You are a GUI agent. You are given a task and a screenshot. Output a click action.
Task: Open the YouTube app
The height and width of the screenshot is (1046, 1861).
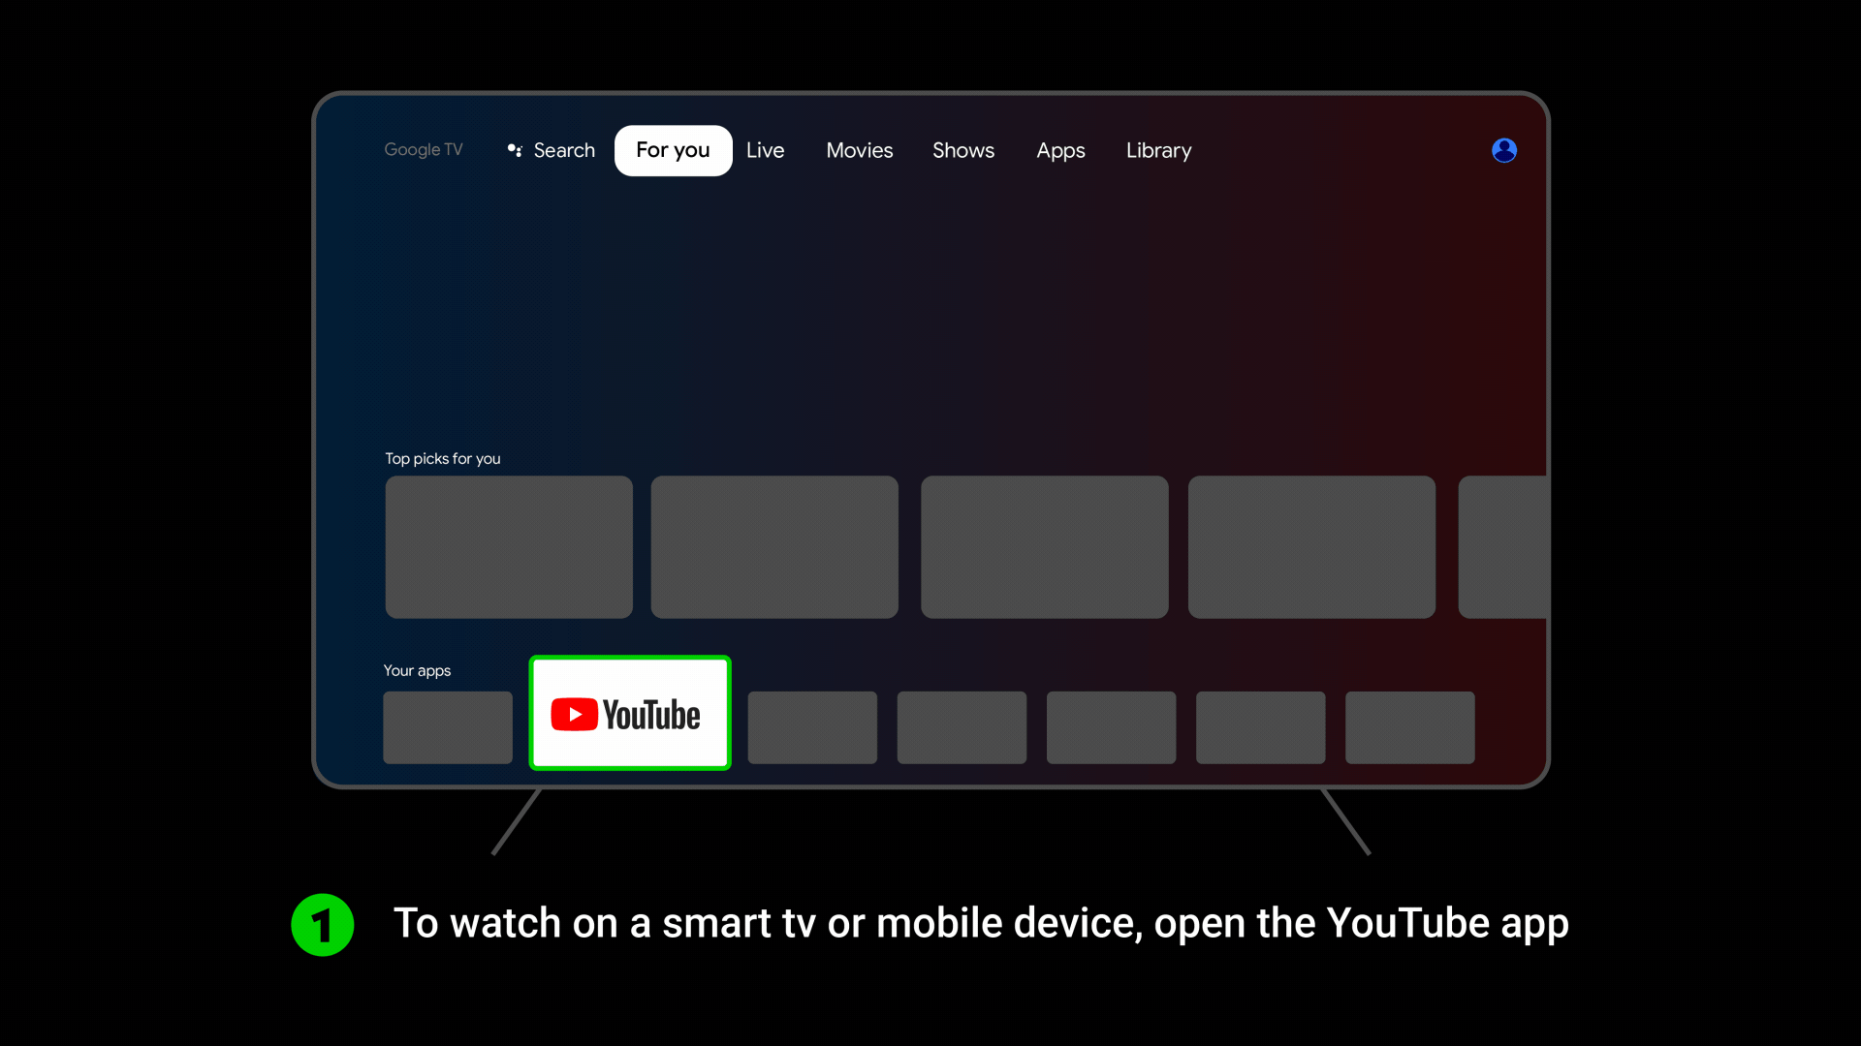click(x=629, y=714)
